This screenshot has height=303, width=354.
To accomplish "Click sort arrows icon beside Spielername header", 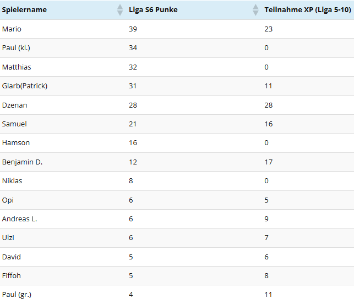I will click(120, 10).
